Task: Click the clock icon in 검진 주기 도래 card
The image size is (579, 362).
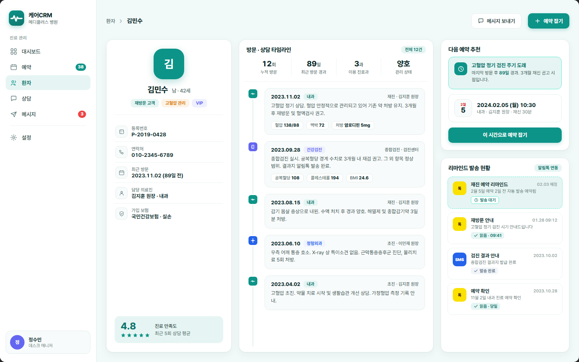Action: coord(461,69)
